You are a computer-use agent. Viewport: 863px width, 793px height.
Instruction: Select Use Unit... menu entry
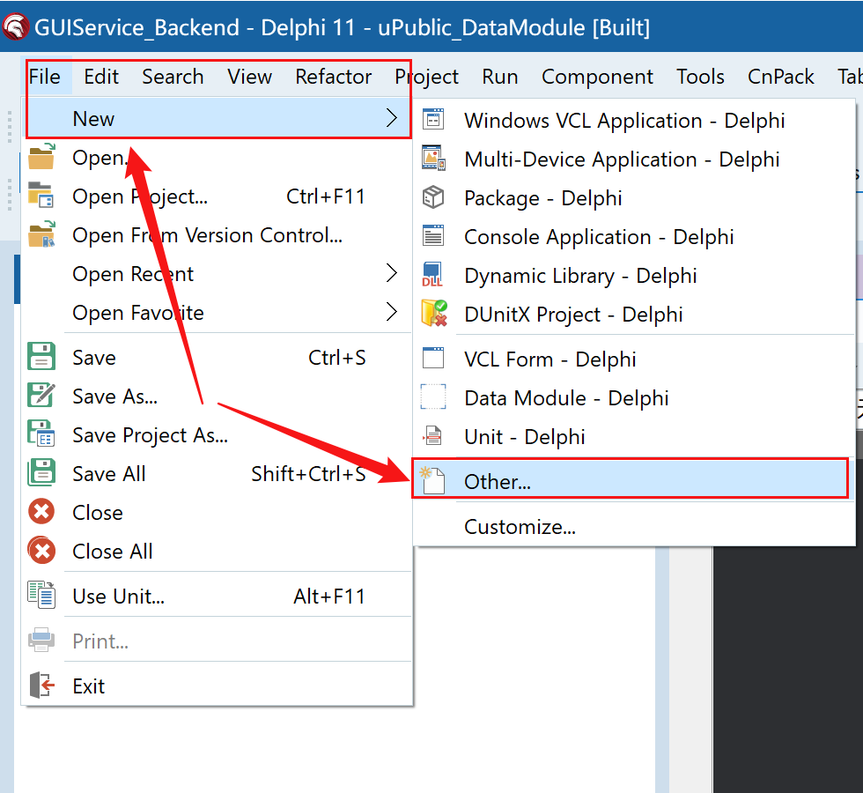click(x=218, y=596)
